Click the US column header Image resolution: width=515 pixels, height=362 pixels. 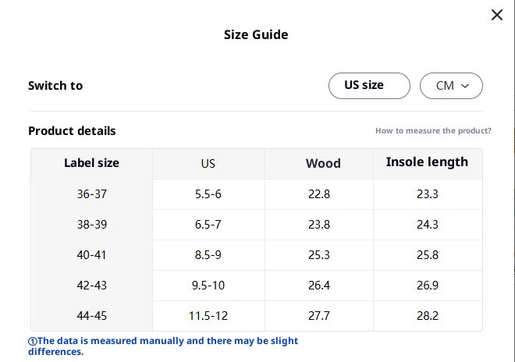(208, 164)
